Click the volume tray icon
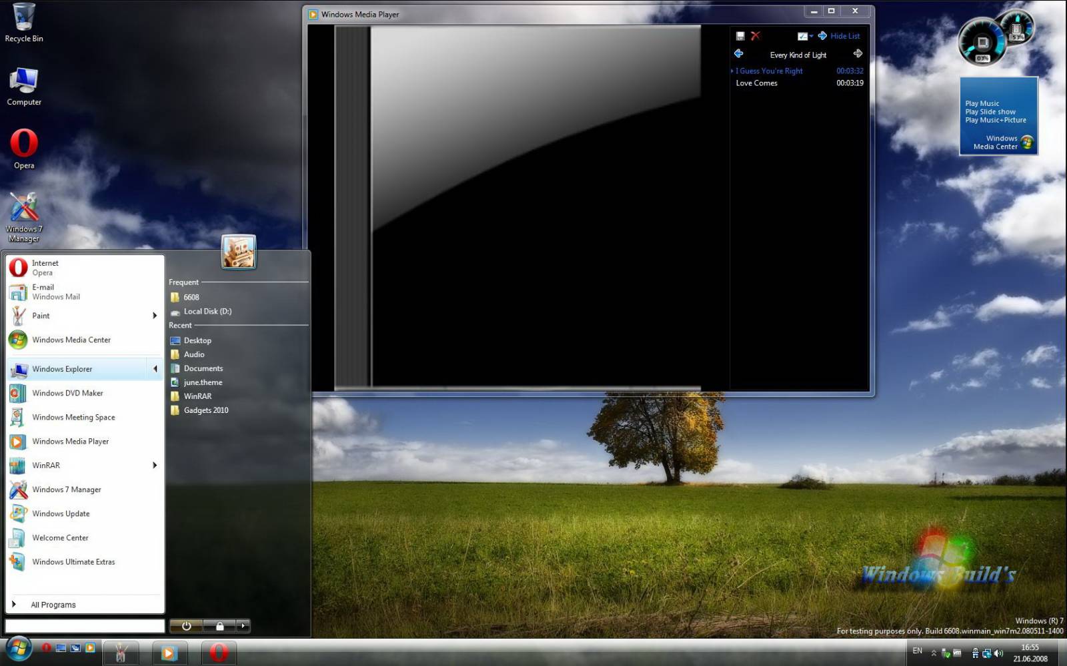 point(998,653)
